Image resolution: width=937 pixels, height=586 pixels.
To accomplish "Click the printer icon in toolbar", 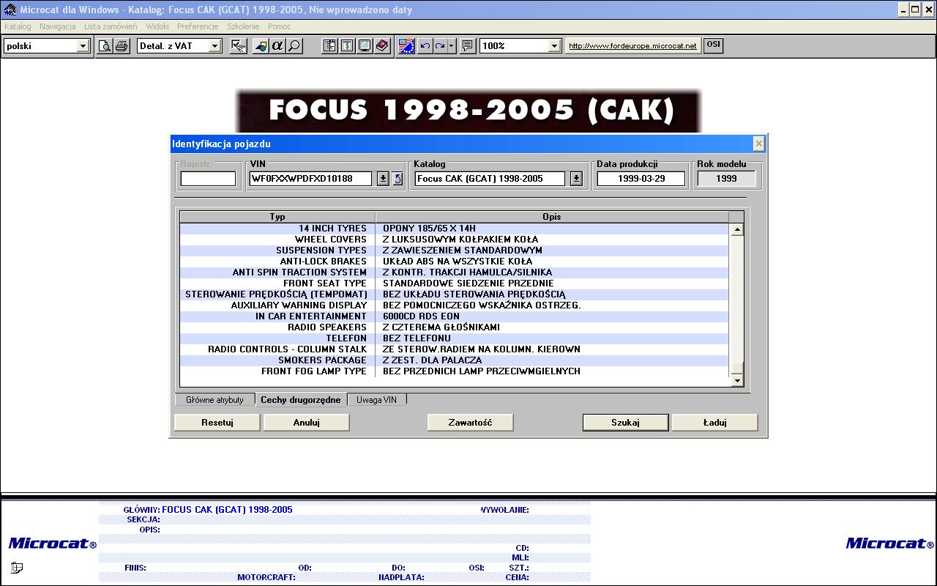I will coord(122,45).
